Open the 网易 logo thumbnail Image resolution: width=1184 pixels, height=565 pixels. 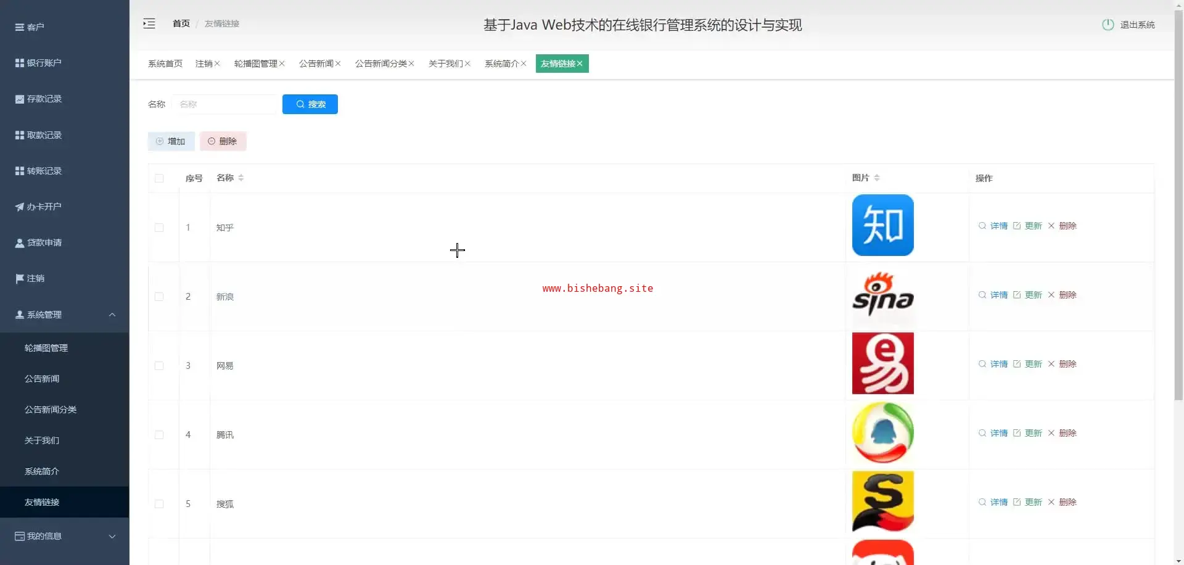coord(883,363)
